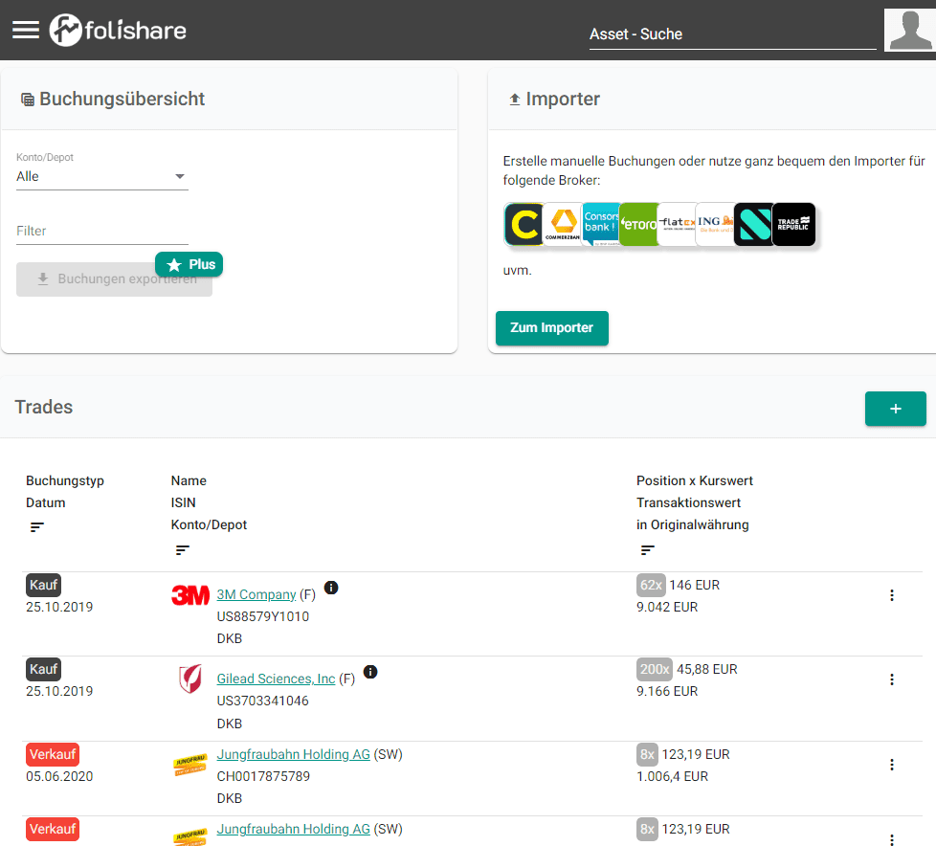Image resolution: width=936 pixels, height=846 pixels.
Task: Click the eToro broker logo
Action: 638,225
